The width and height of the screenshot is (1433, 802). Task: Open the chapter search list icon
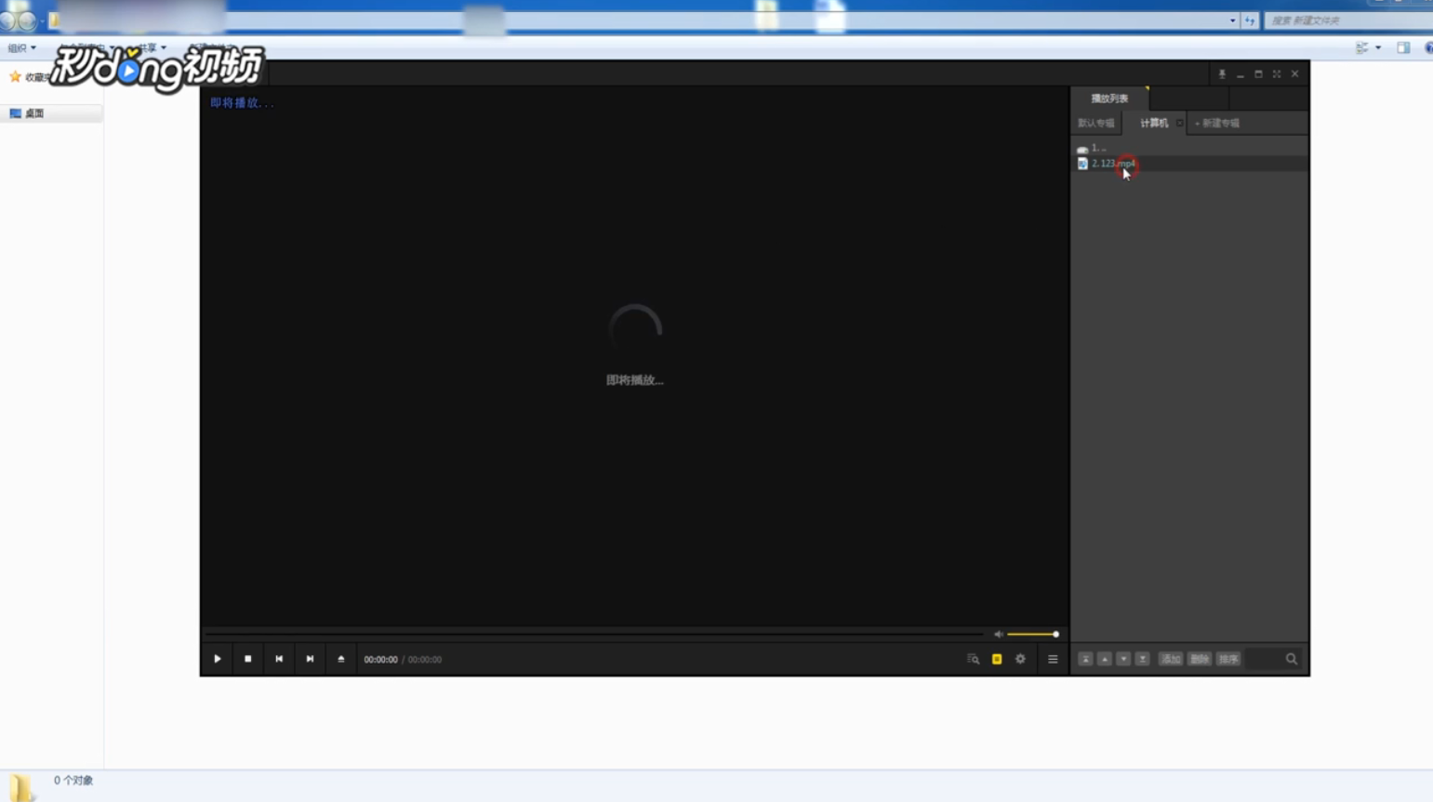pos(974,659)
